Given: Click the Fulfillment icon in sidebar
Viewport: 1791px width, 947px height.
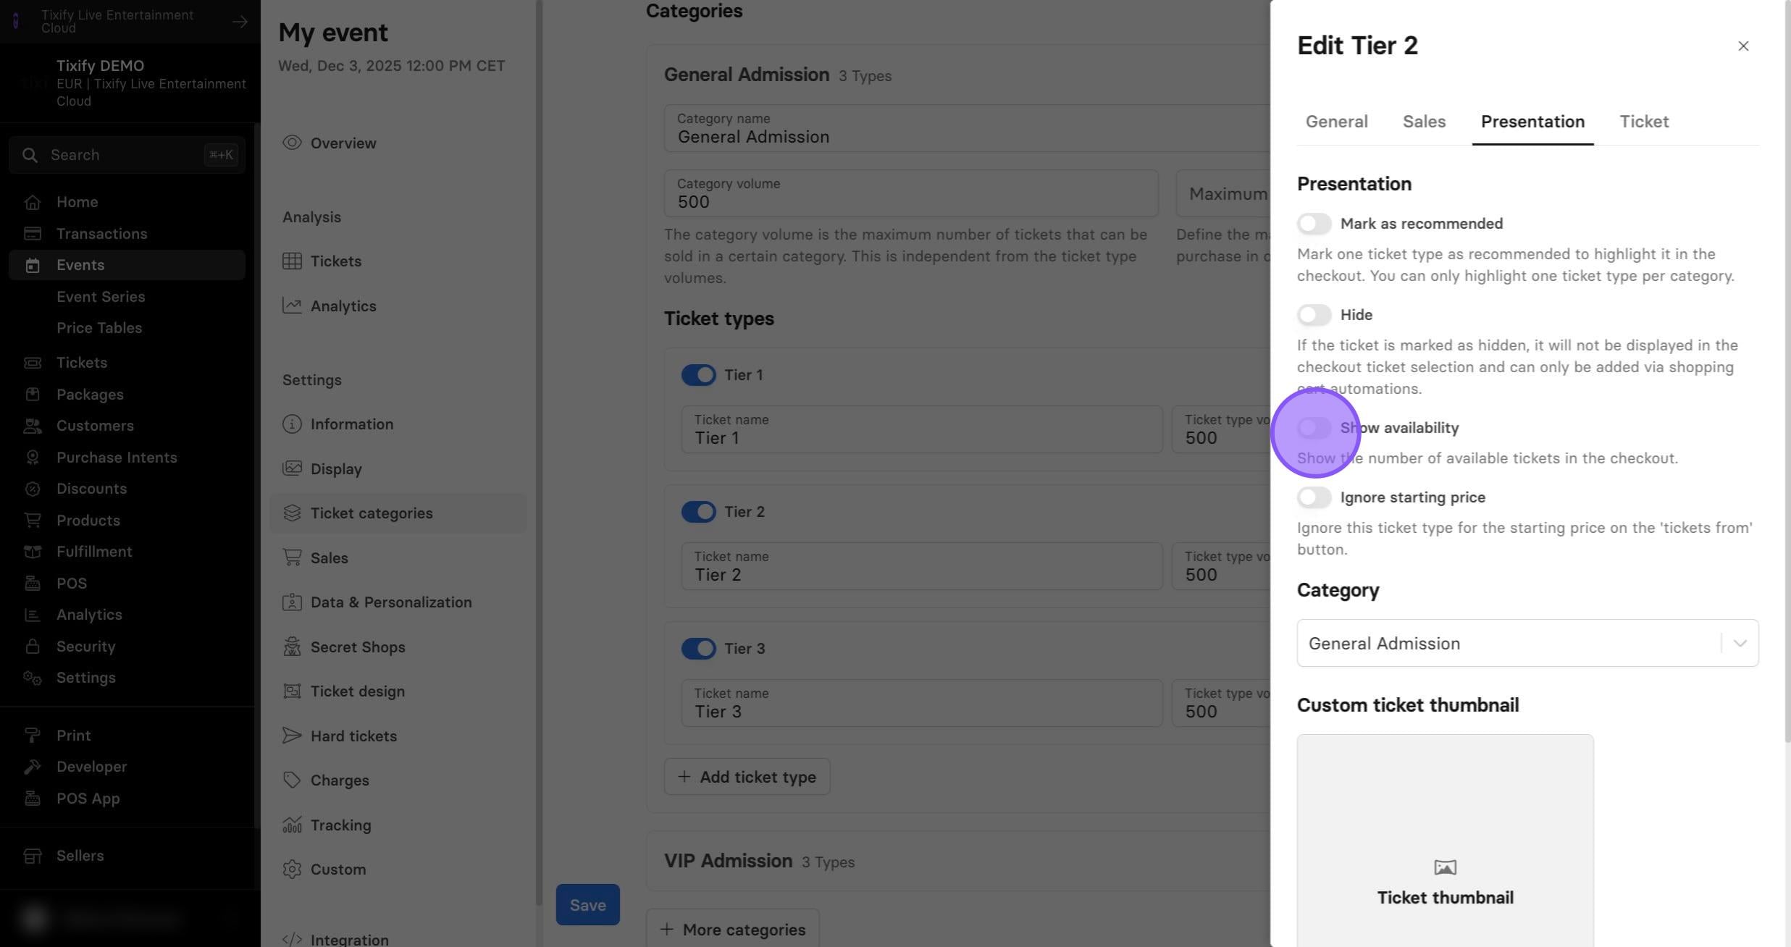Looking at the screenshot, I should (32, 552).
